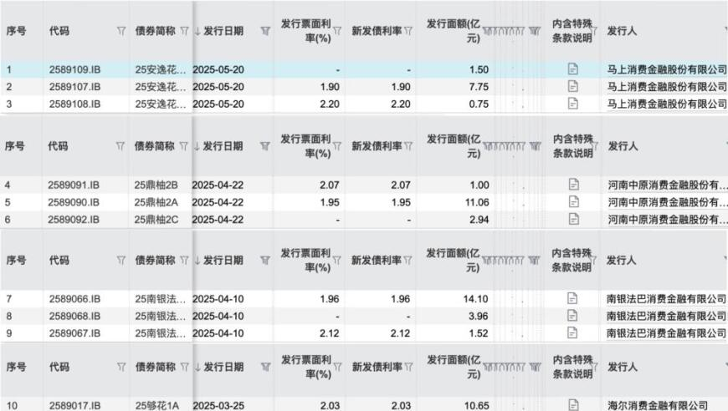728x411 pixels.
Task: Sort by 发行日期 in the topmost header
Action: [x=218, y=31]
